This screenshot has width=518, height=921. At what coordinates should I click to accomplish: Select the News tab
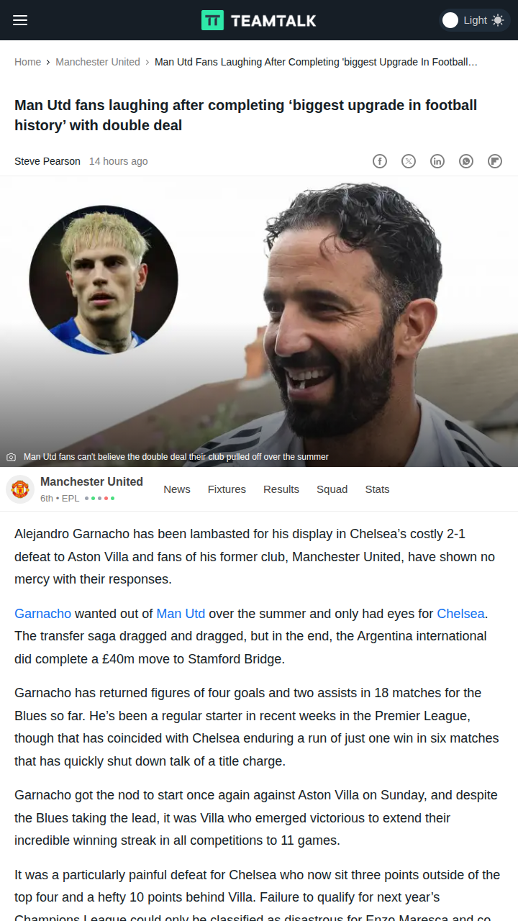tap(177, 489)
